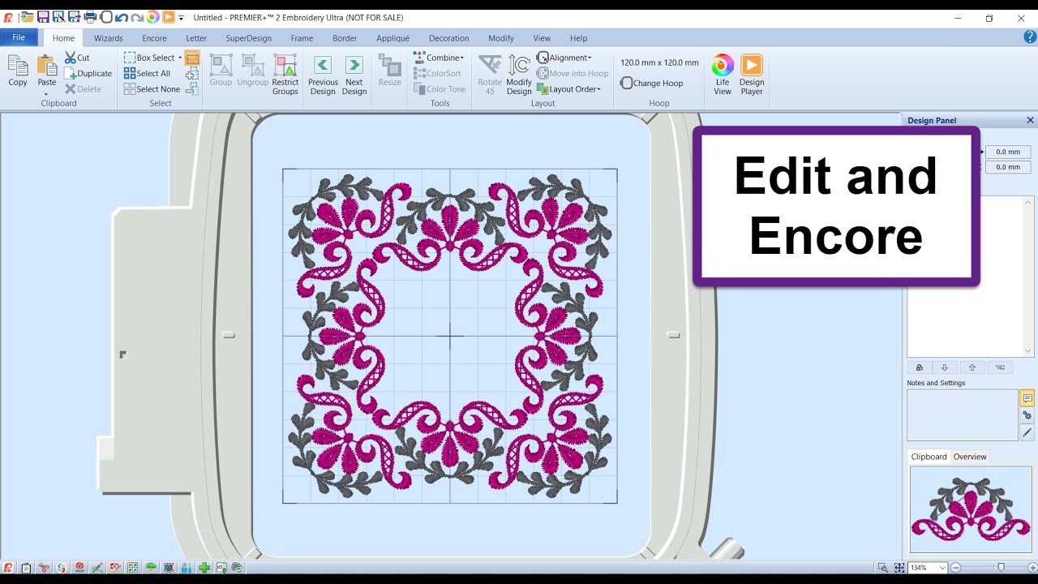Click the move-down arrow in Design Panel
The width and height of the screenshot is (1038, 584).
pos(945,367)
